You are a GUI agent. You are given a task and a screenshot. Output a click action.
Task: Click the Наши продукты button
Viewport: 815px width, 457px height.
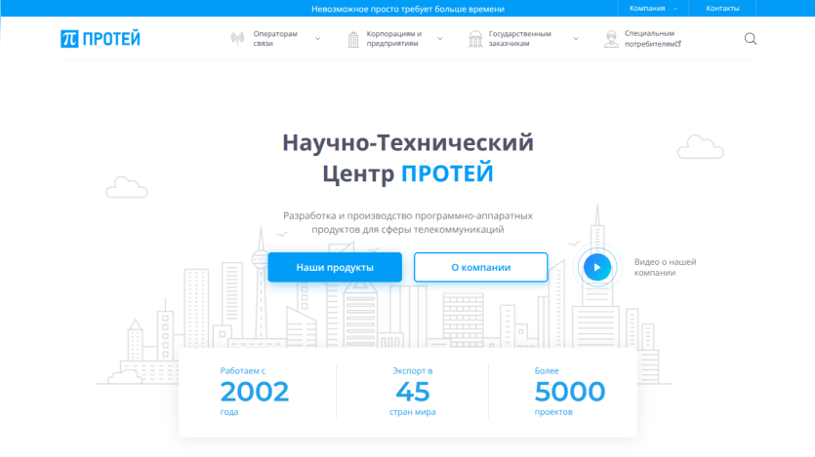click(335, 267)
